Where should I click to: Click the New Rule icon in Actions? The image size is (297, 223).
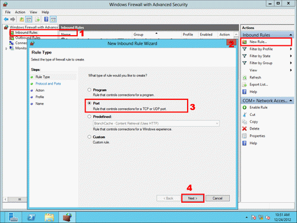pos(245,42)
